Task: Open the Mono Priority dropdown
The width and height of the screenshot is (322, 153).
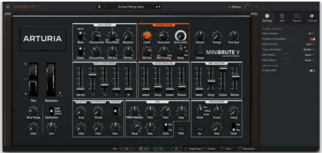Action: (x=311, y=44)
